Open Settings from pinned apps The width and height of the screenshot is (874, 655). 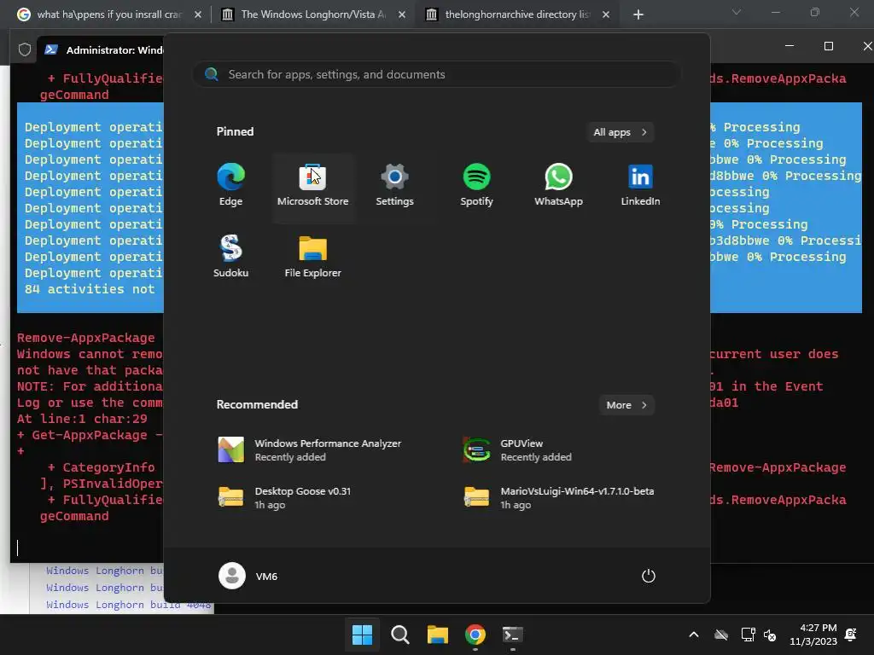pos(394,185)
